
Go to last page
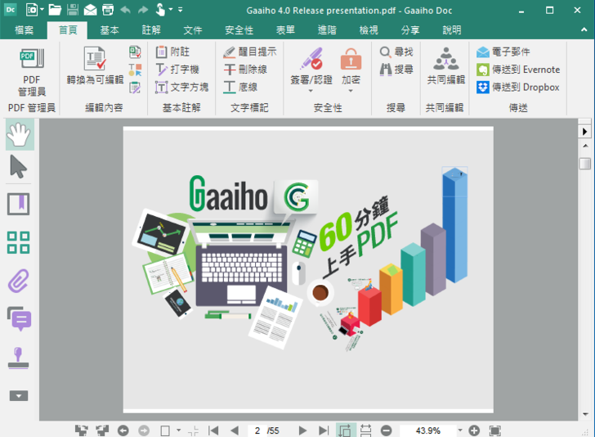coord(324,430)
